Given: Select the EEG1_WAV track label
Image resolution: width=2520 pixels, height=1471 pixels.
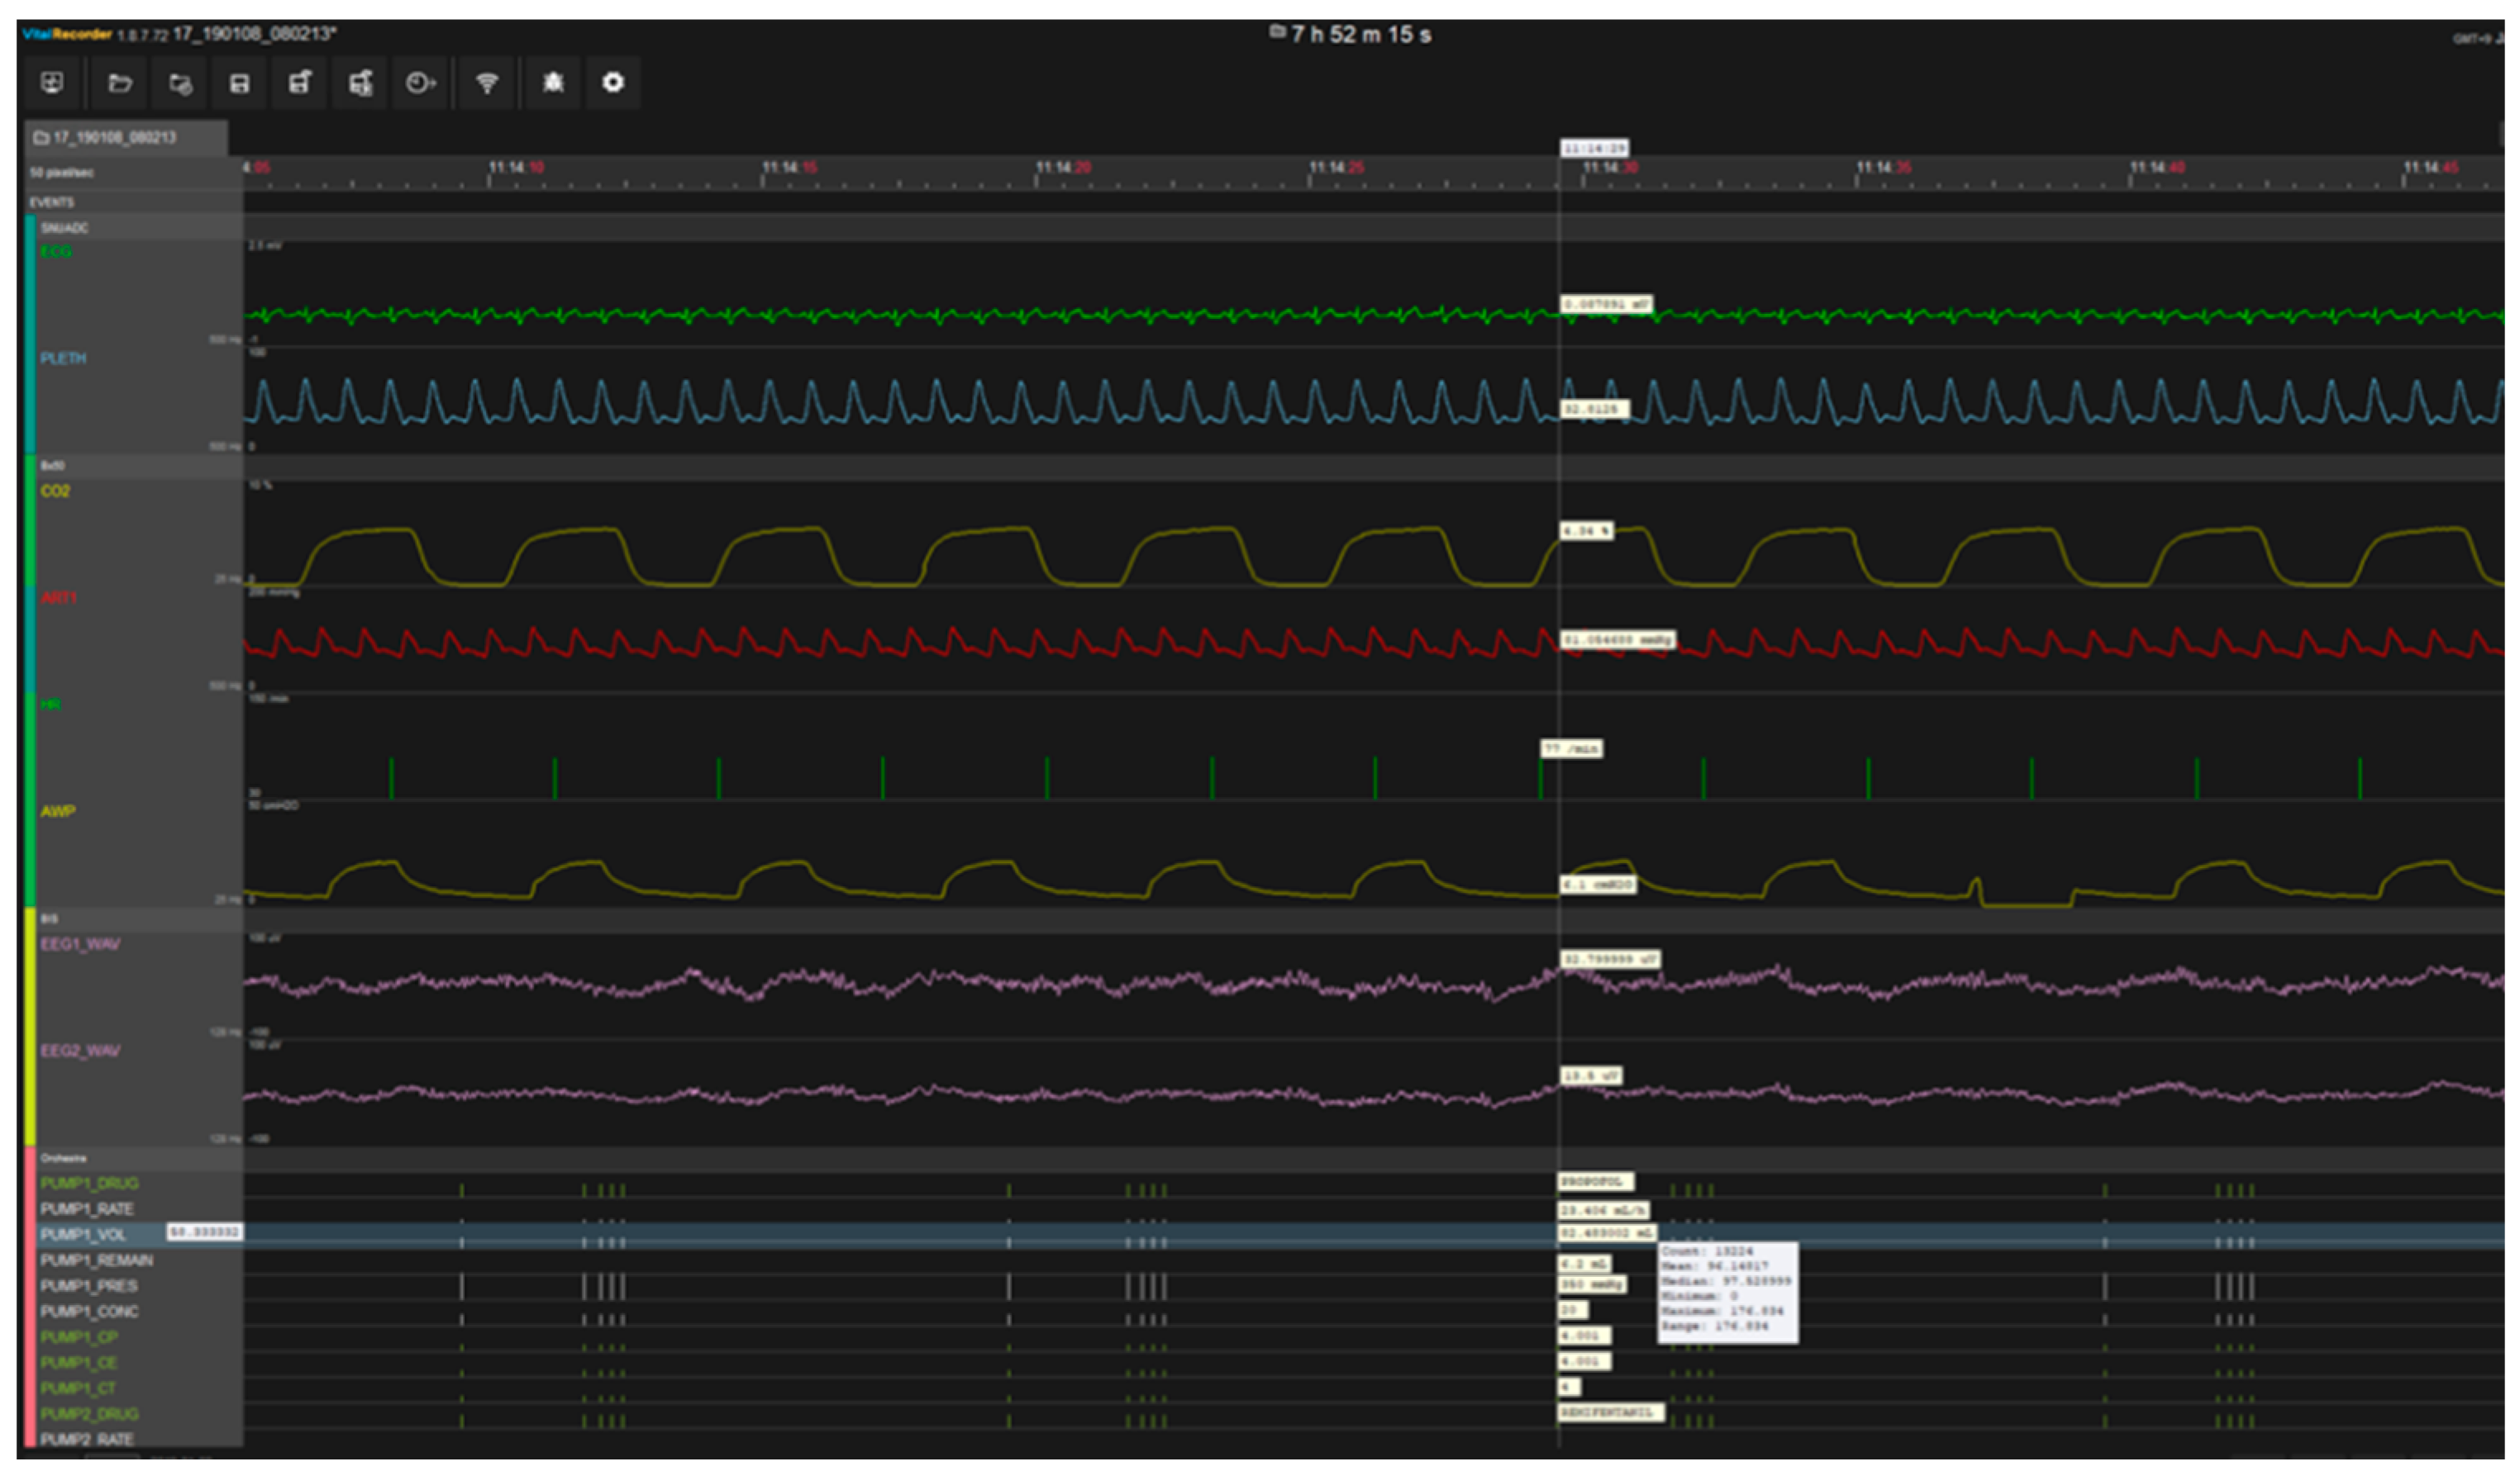Looking at the screenshot, I should 80,944.
